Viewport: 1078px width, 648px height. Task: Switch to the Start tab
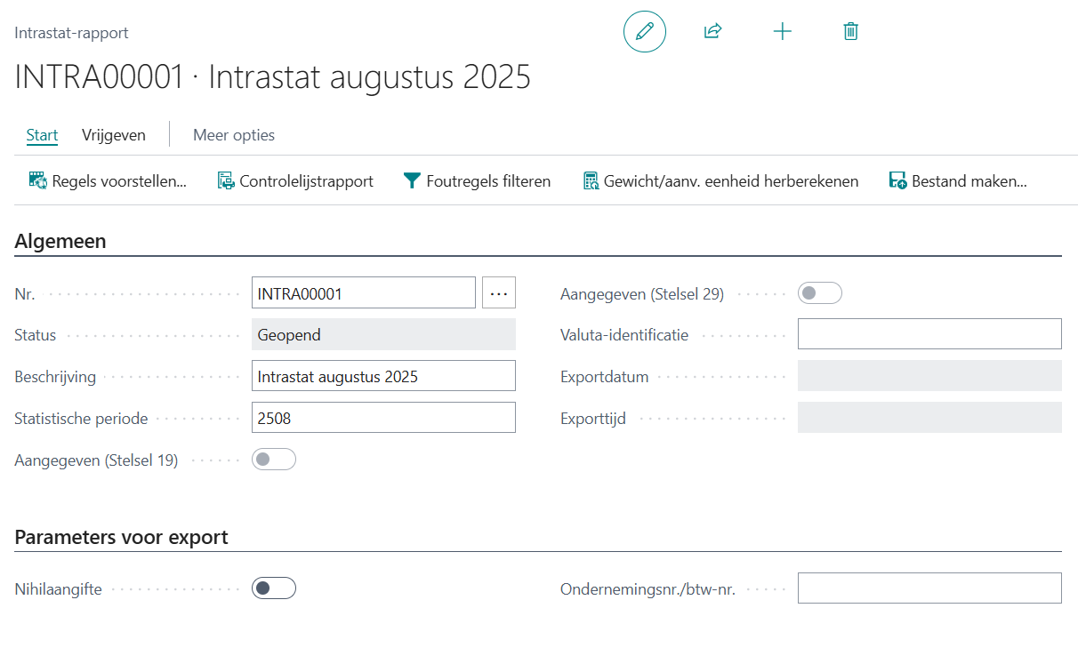click(42, 135)
